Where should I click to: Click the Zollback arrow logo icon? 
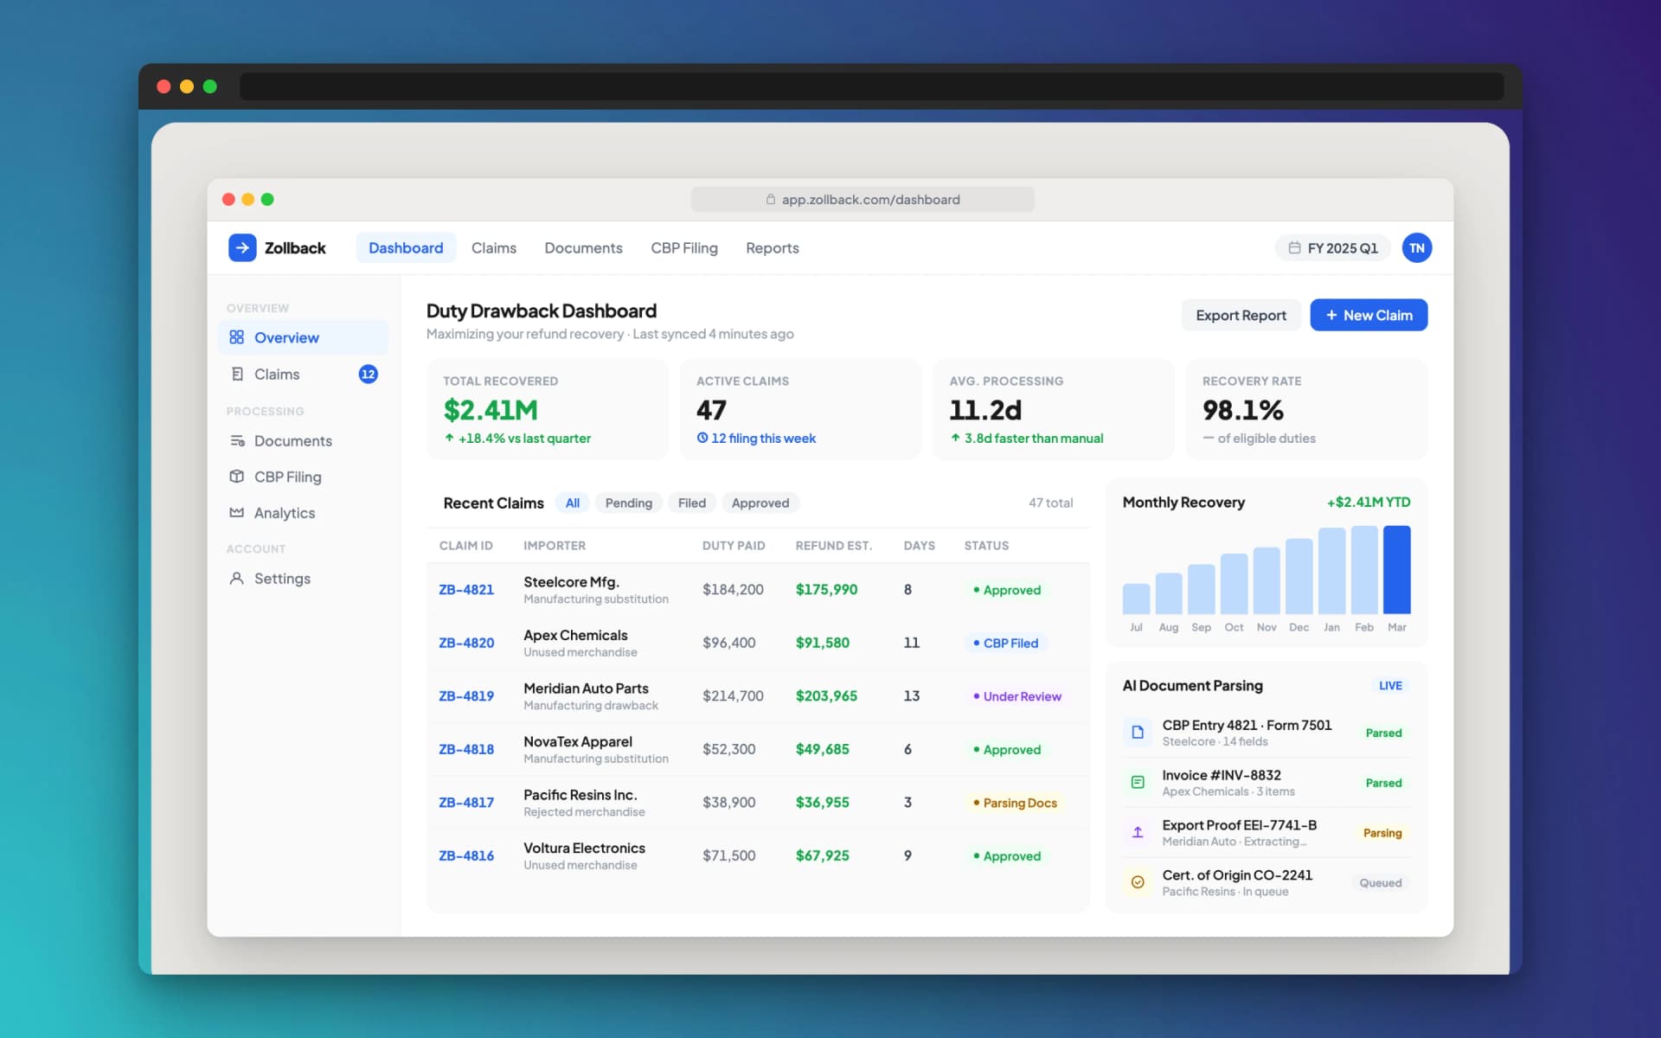click(x=242, y=247)
